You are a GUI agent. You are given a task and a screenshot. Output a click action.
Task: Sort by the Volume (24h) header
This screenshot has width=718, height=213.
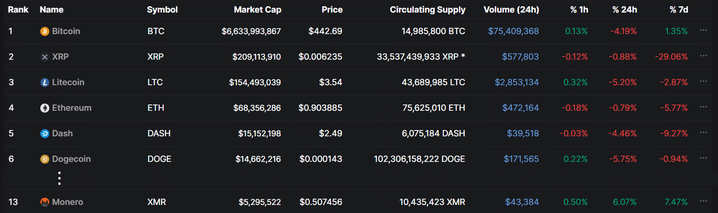[511, 9]
